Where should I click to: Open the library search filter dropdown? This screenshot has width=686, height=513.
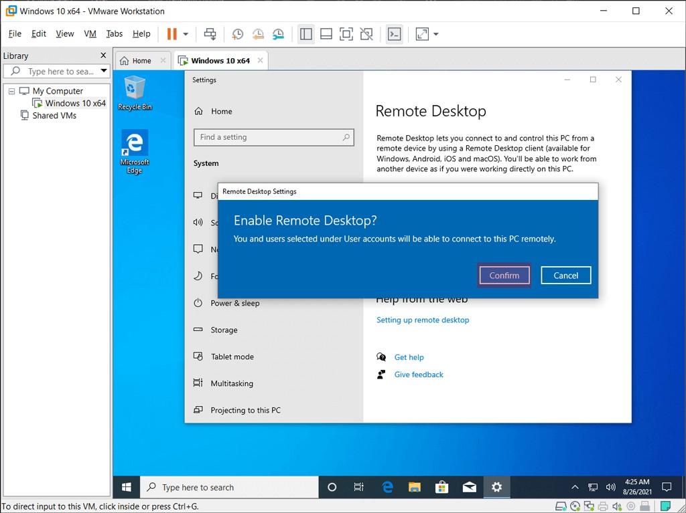pyautogui.click(x=104, y=71)
